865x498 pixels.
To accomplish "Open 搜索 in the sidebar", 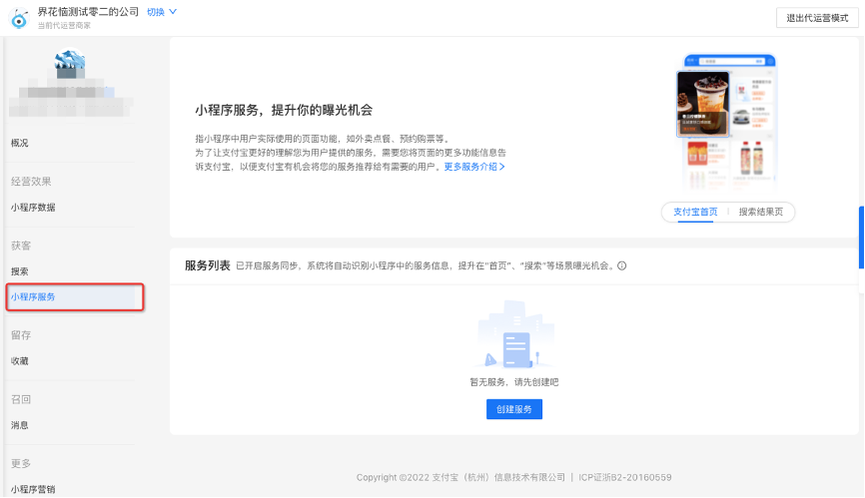I will tap(19, 271).
